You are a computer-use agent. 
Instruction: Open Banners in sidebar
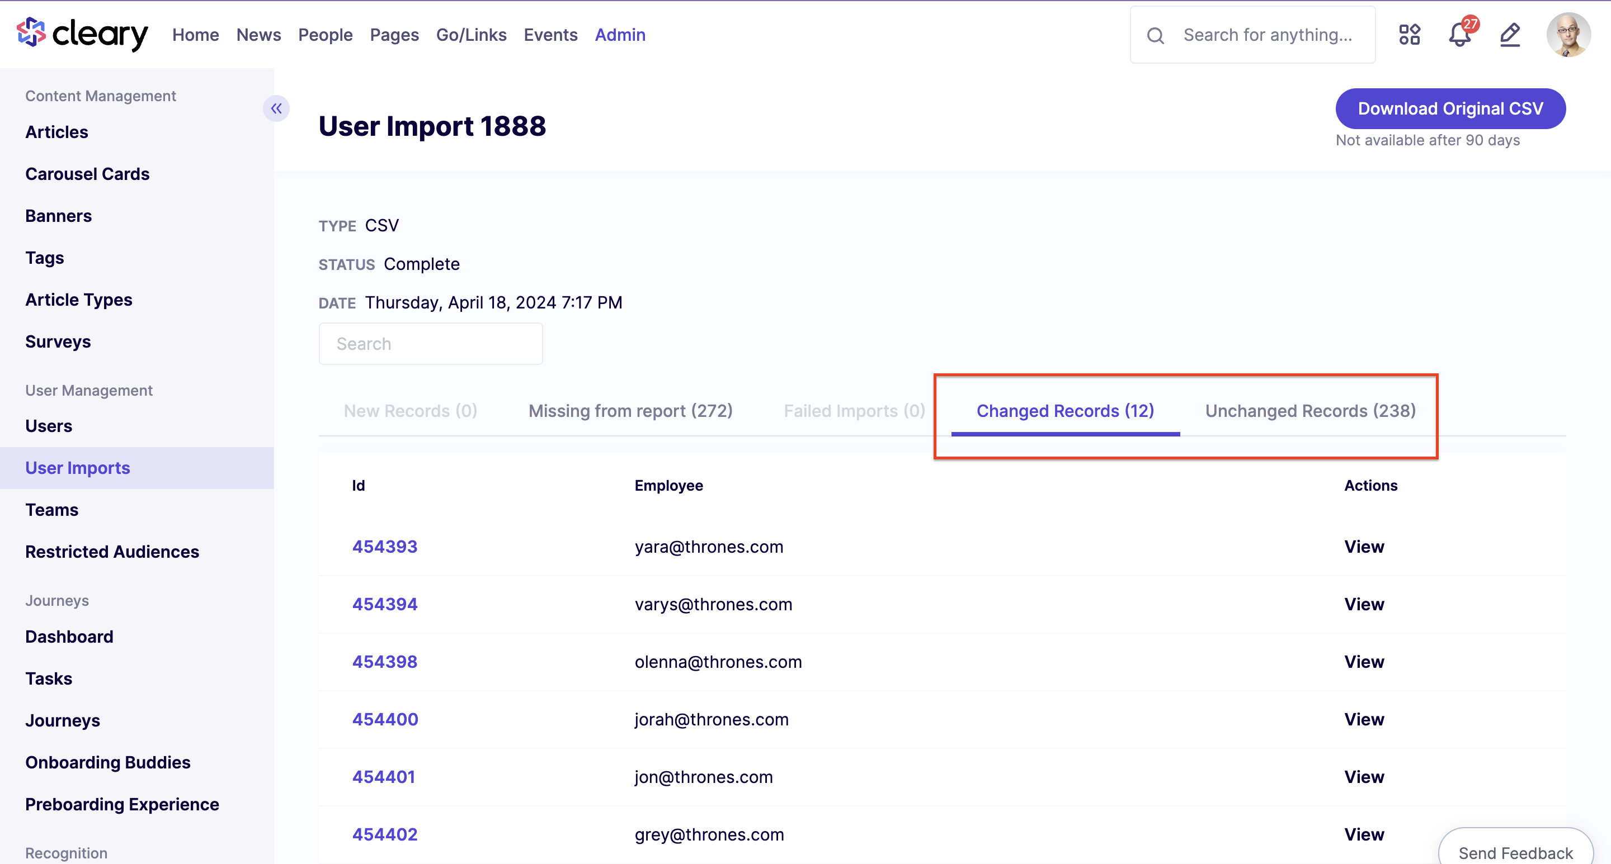click(x=59, y=216)
